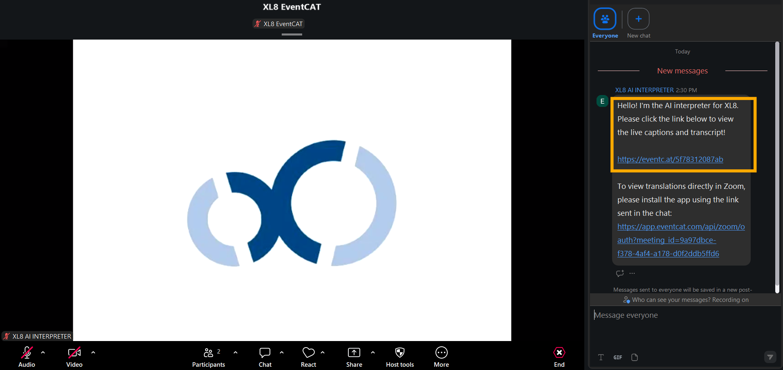Screen dimensions: 783x370
Task: Click the XL8 AI INTERPRETER name tag on video
Action: pos(37,336)
